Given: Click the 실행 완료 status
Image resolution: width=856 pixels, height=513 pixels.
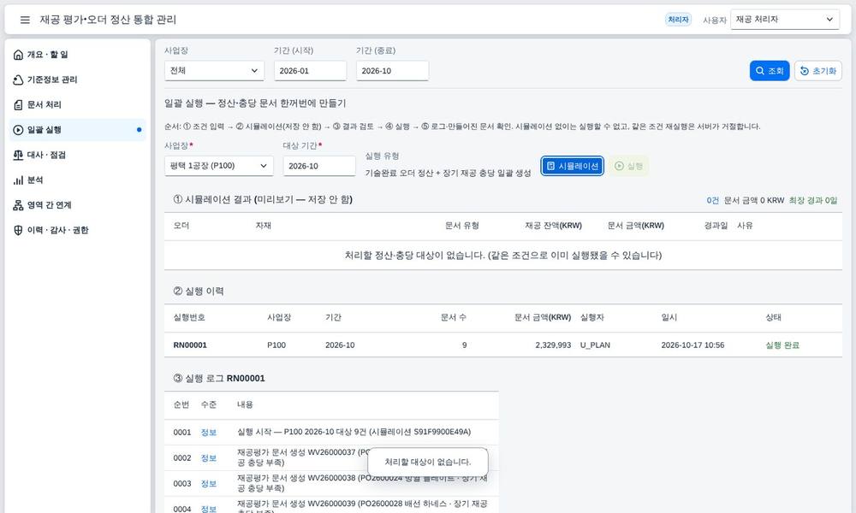Looking at the screenshot, I should point(782,345).
